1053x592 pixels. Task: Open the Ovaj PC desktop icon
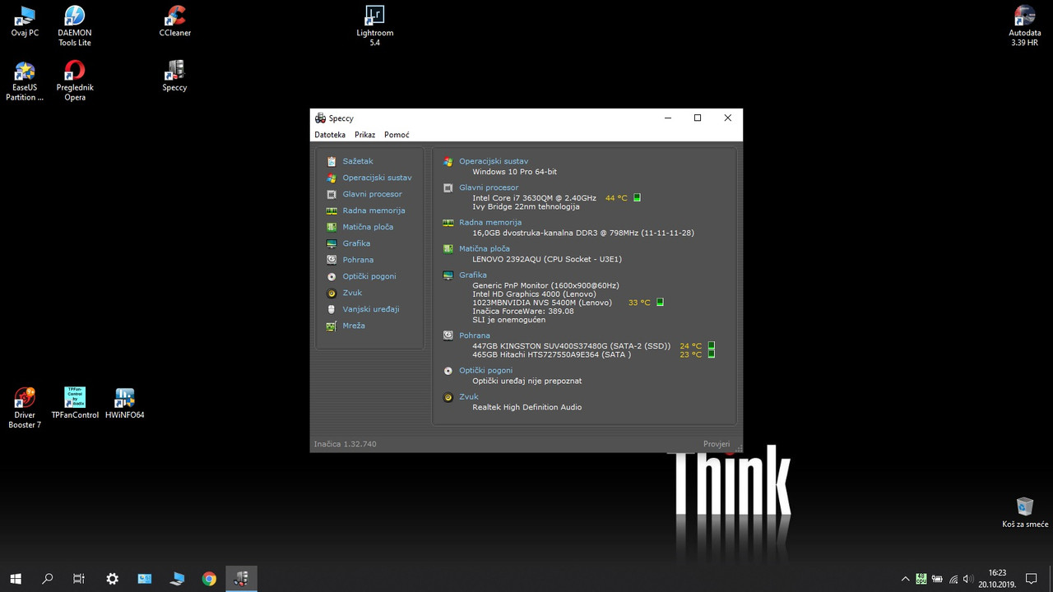click(25, 21)
